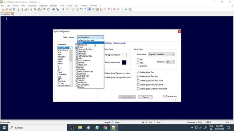Open the Settings menu
This screenshot has height=131, width=234.
coord(53,5)
